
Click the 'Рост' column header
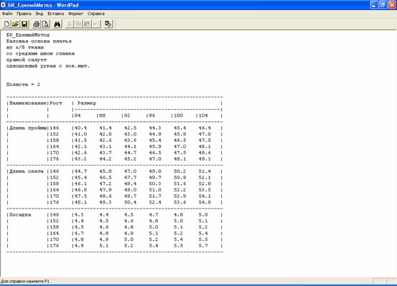click(x=56, y=103)
